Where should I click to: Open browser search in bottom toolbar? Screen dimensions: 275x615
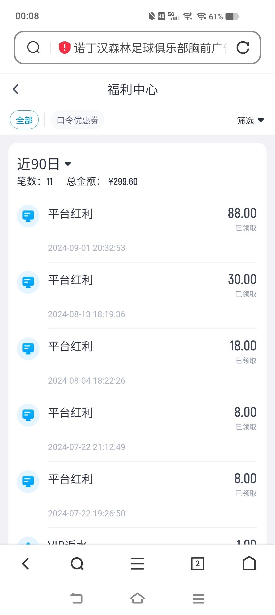tap(77, 563)
